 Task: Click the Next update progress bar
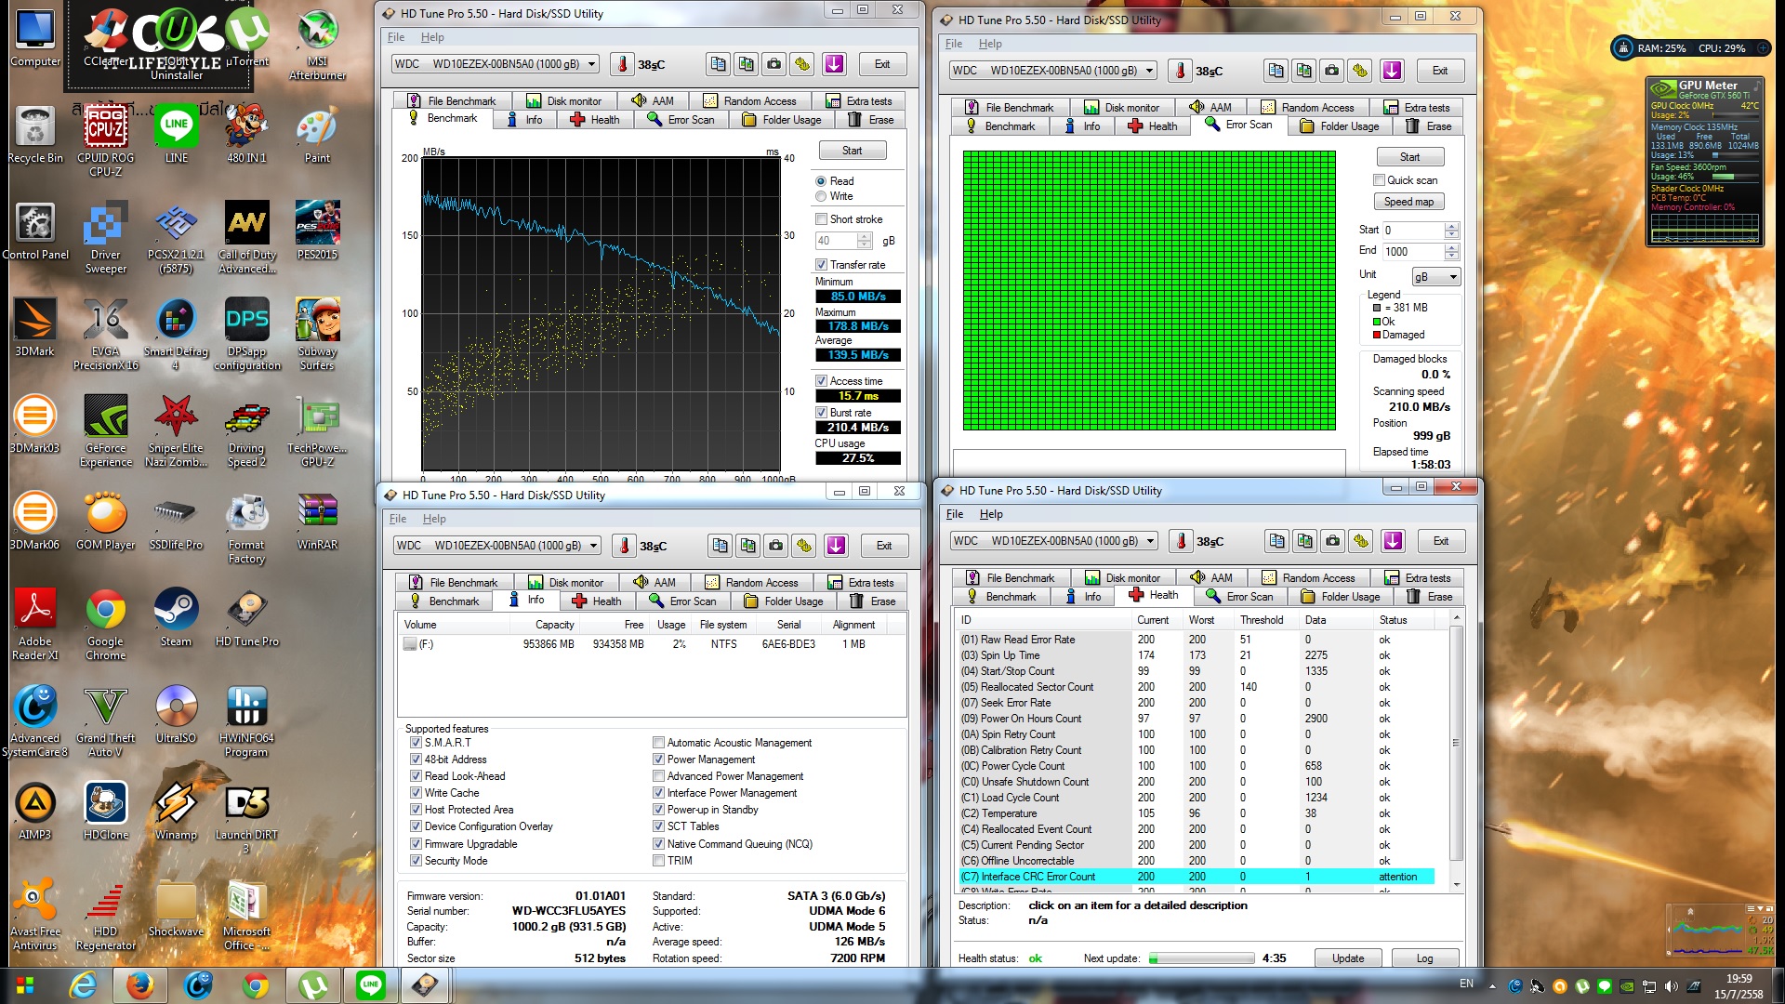1201,958
